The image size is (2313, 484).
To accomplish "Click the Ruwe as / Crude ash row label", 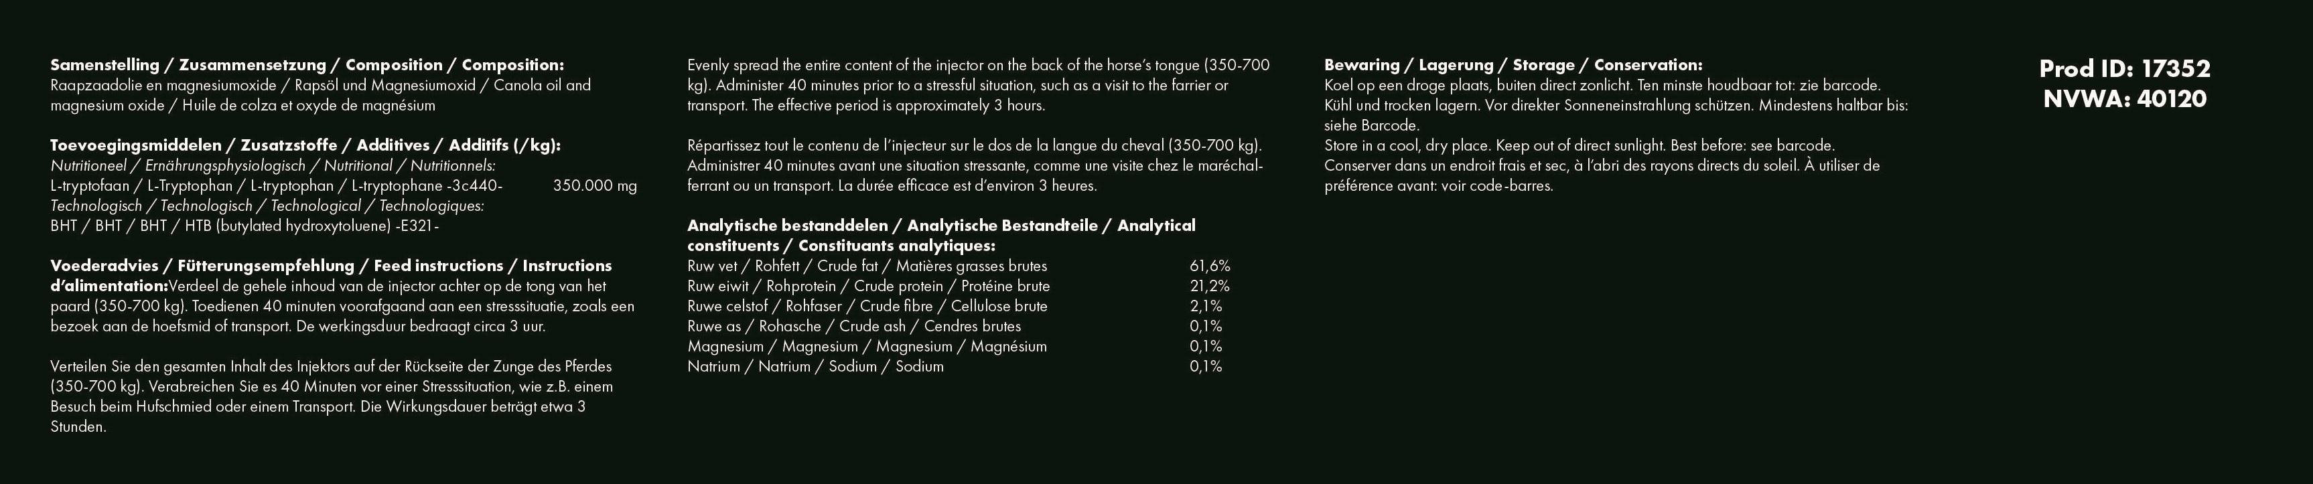I will coord(853,326).
